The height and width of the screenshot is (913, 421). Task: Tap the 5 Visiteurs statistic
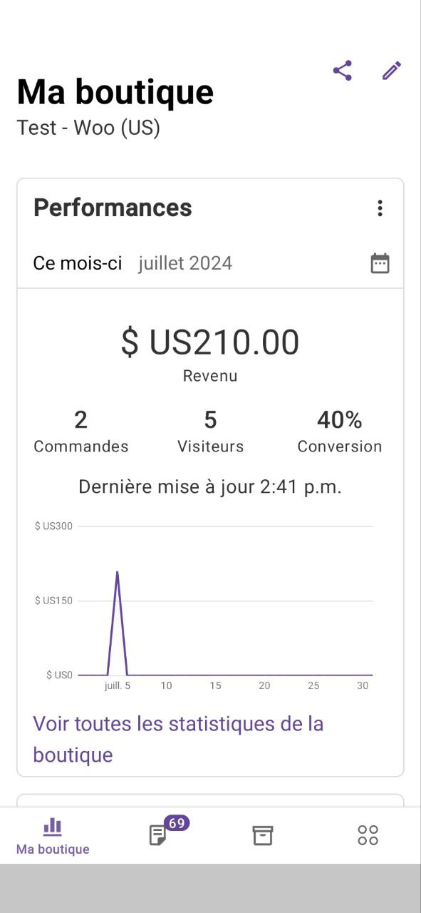[x=210, y=432]
